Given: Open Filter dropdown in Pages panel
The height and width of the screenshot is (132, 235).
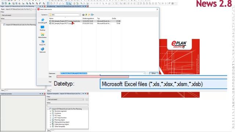Looking at the screenshot, I should [x=18, y=15].
